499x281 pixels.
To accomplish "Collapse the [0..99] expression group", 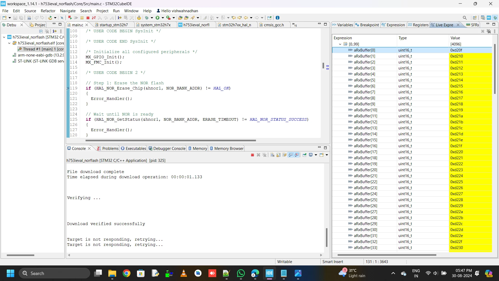I will (x=340, y=44).
